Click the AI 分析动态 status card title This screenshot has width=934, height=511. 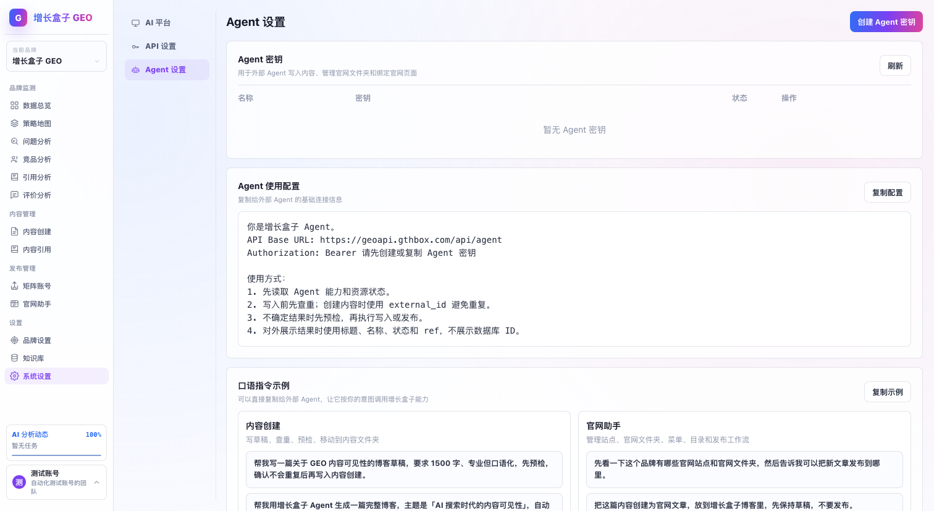click(30, 434)
